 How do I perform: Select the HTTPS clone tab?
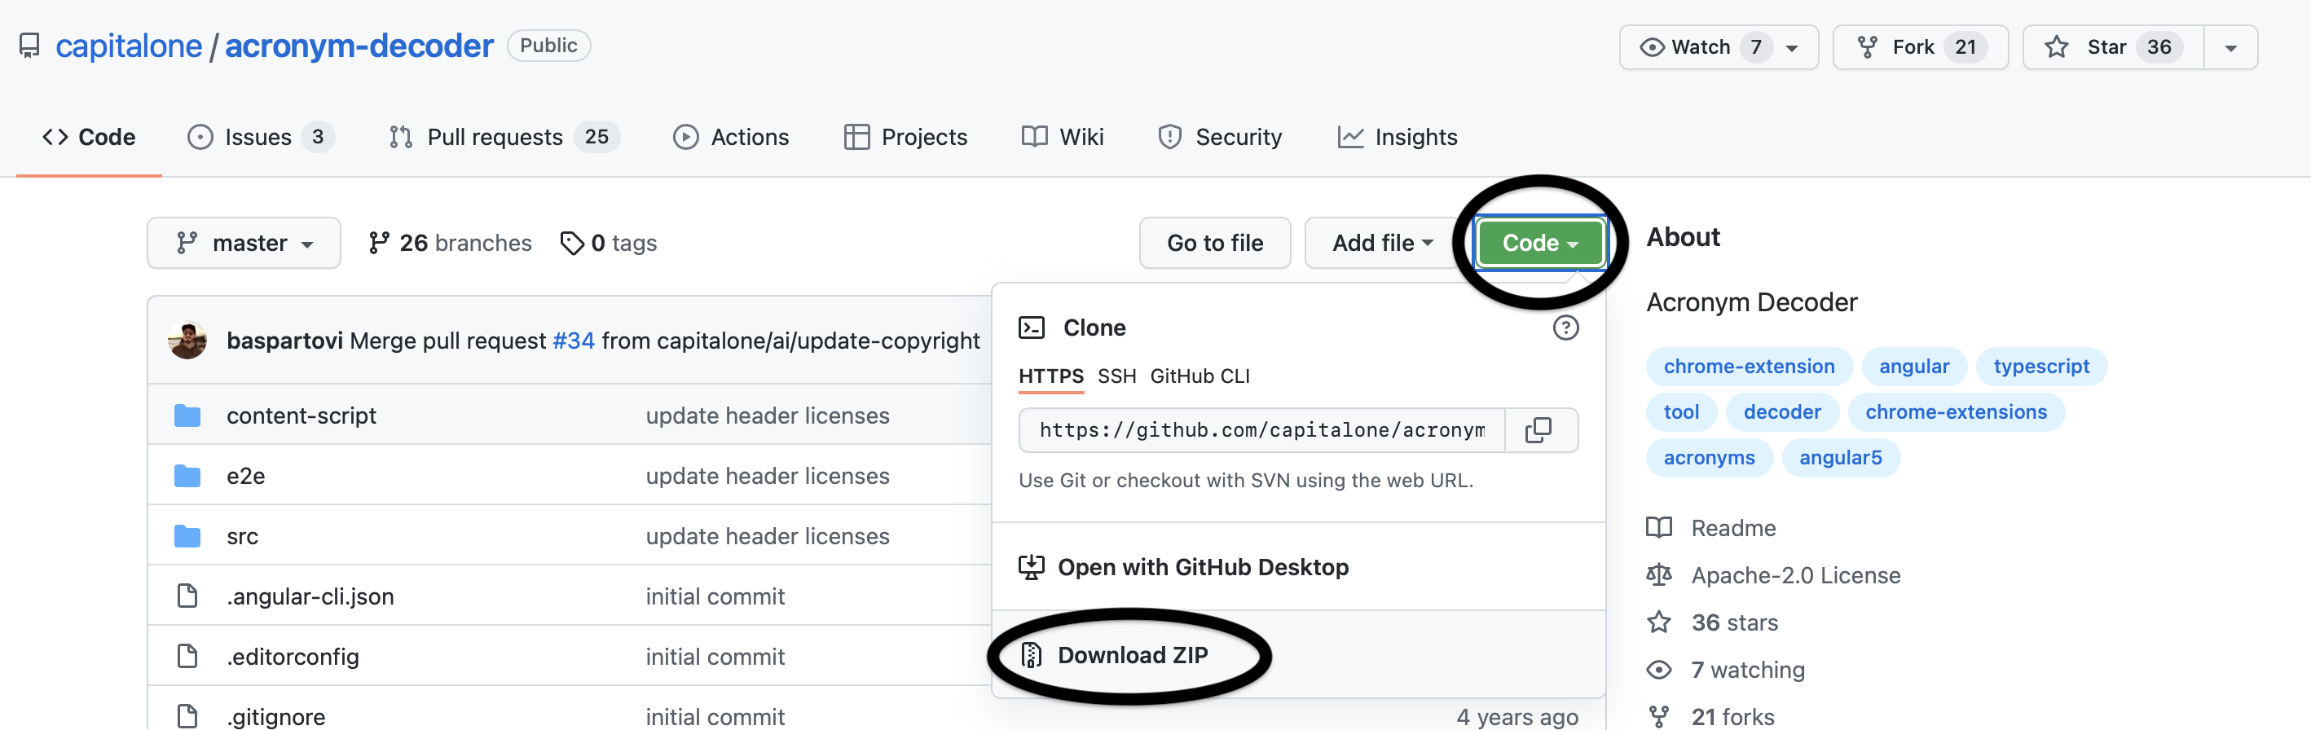1050,376
